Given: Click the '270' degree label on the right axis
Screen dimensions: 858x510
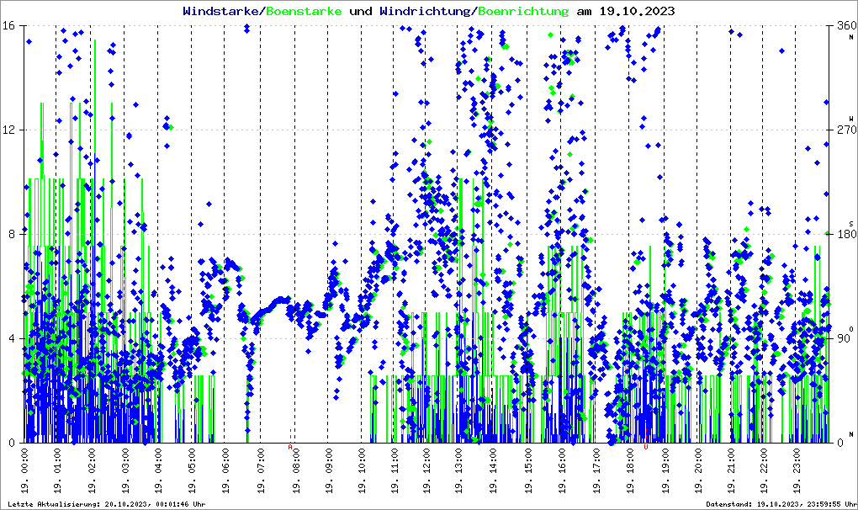Looking at the screenshot, I should [x=845, y=130].
